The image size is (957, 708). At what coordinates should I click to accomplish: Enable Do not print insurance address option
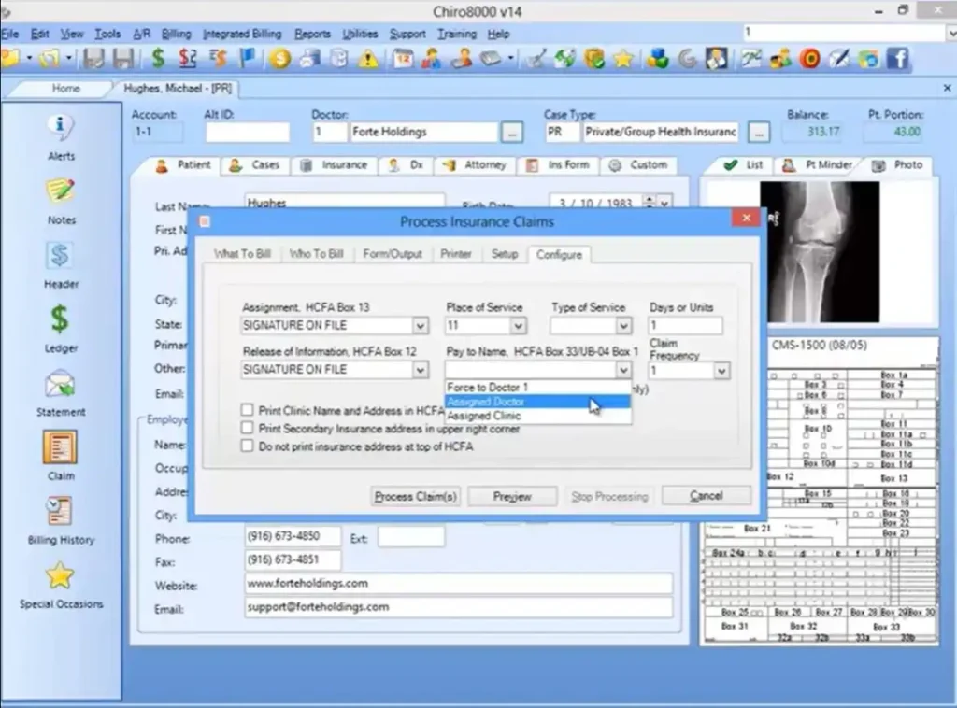tap(248, 446)
